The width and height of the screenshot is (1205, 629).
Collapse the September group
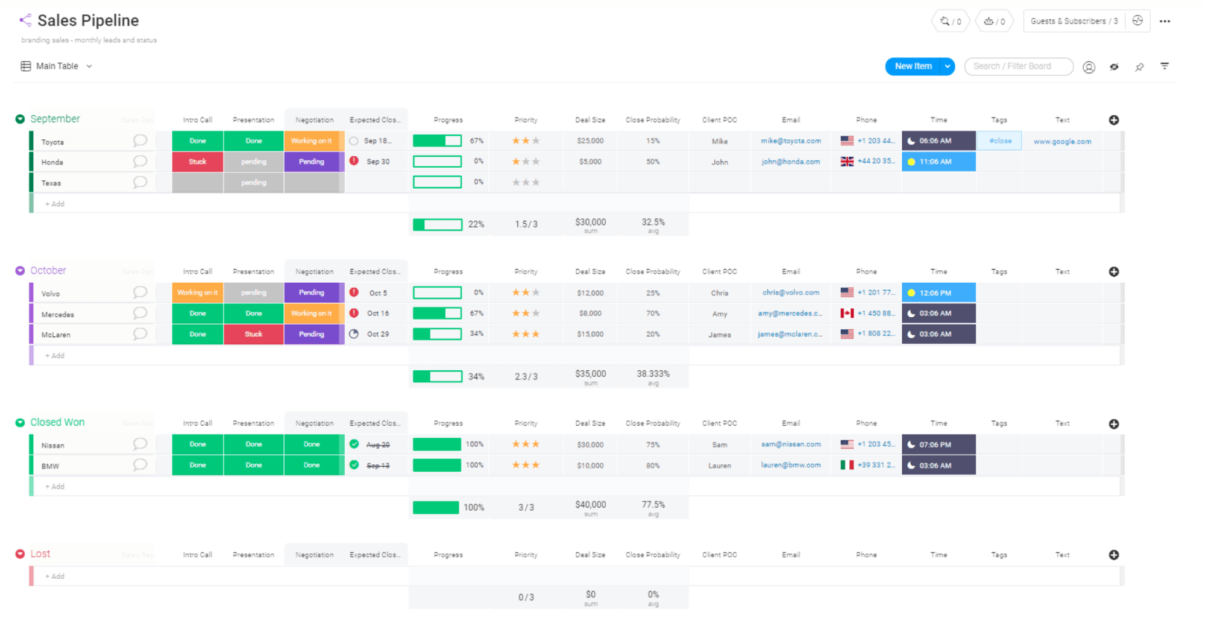pos(20,119)
